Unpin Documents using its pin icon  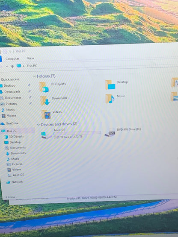click(x=30, y=97)
